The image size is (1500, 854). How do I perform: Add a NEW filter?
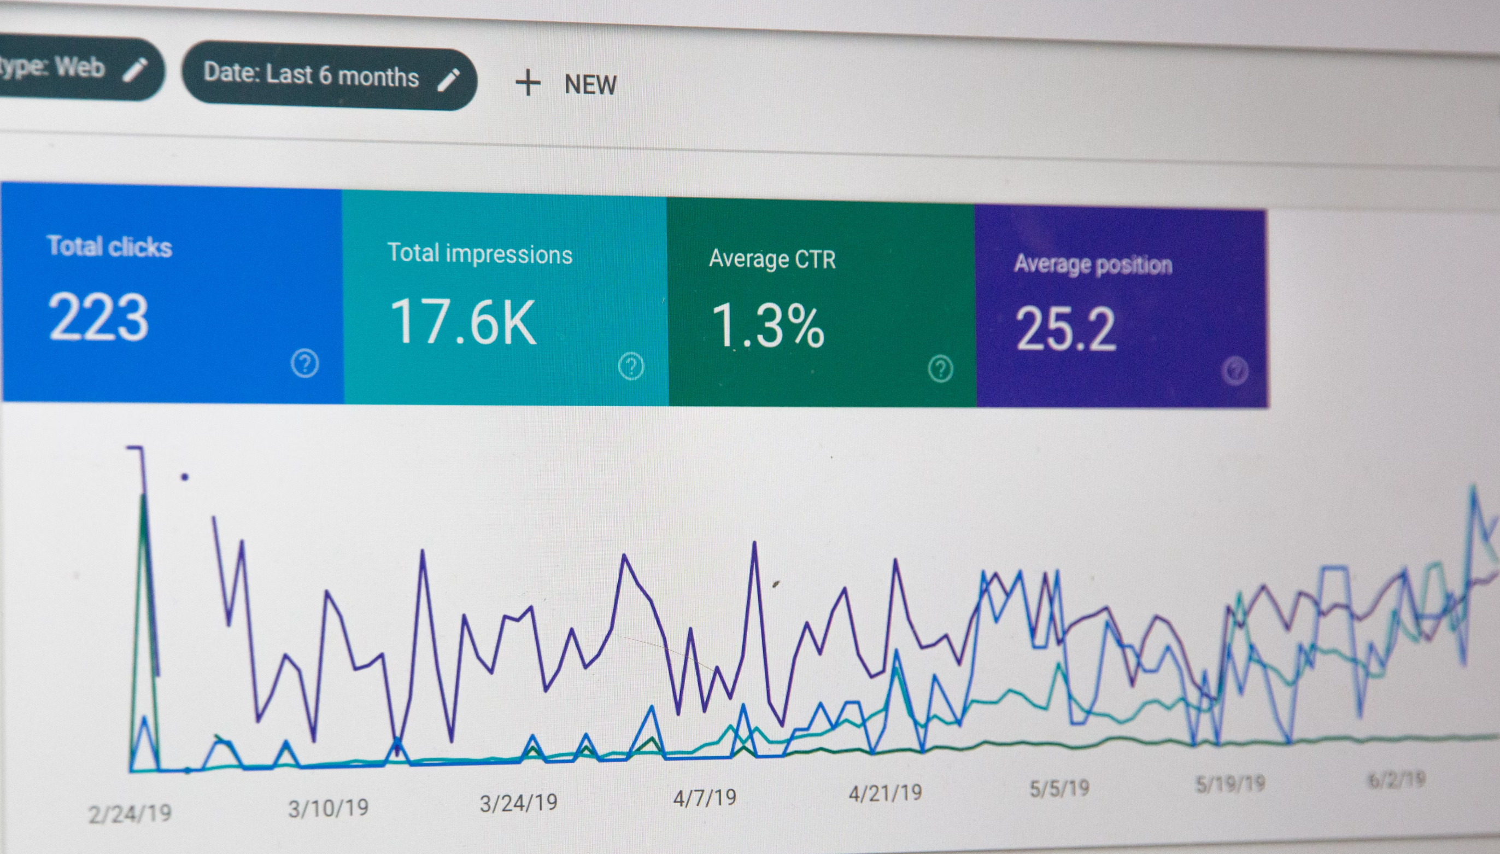(x=590, y=84)
